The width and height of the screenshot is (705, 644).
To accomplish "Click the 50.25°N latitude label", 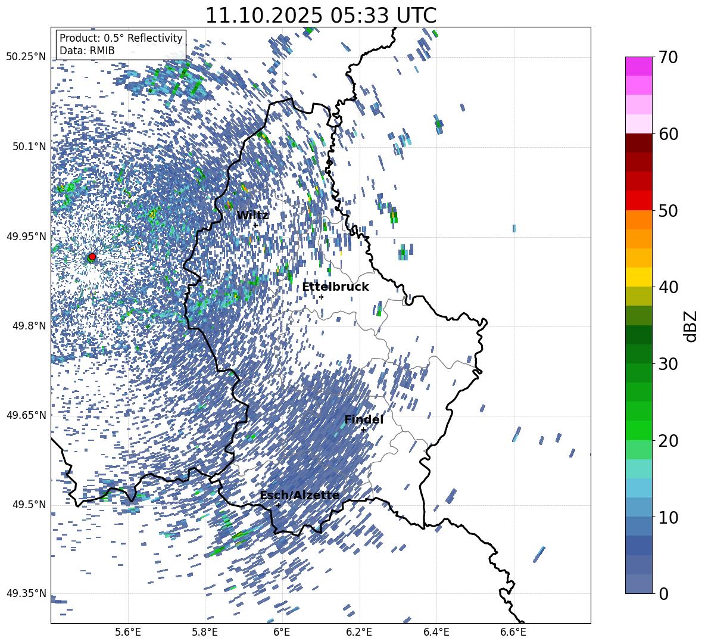I will (27, 57).
